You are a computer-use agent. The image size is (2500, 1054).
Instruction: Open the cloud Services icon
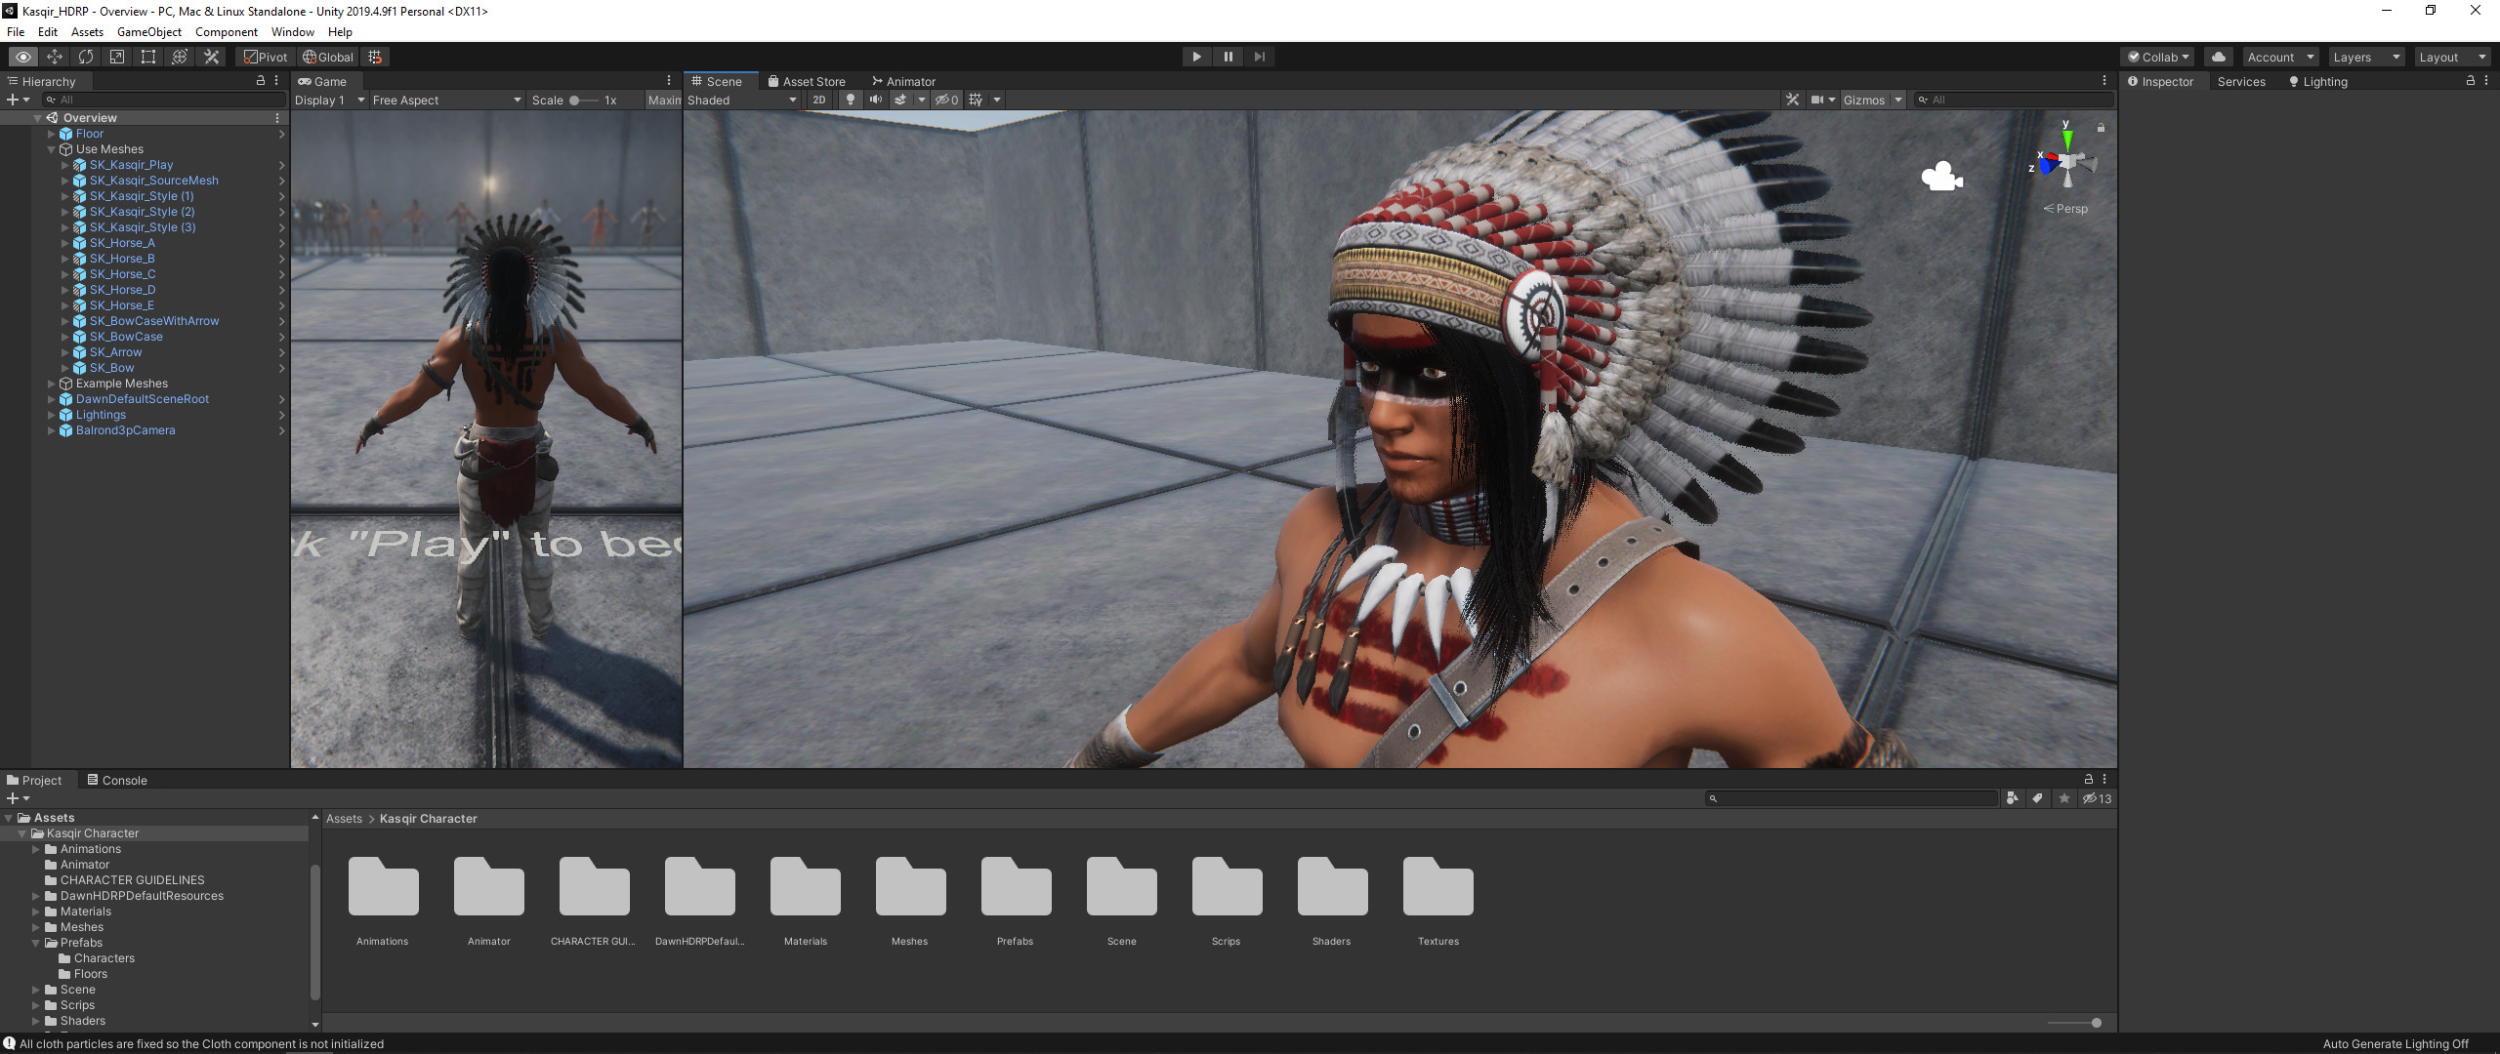(x=2219, y=57)
